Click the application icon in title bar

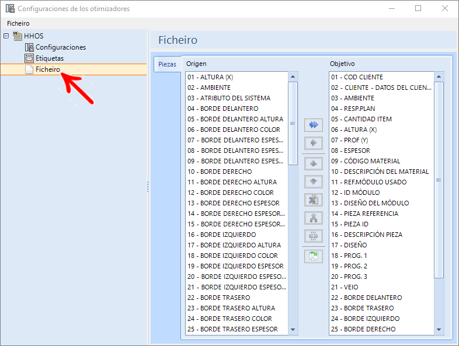10,9
